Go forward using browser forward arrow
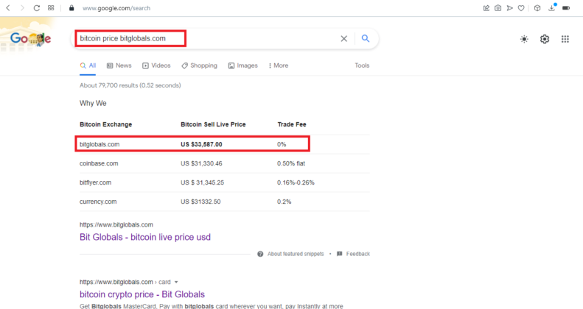583x309 pixels. tap(22, 8)
